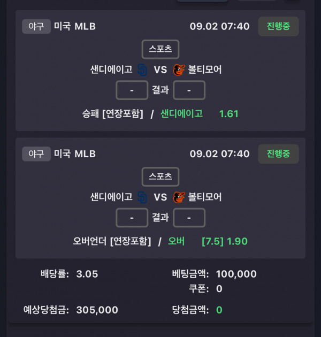Click Baltimore Orioles logo in first match

click(179, 70)
